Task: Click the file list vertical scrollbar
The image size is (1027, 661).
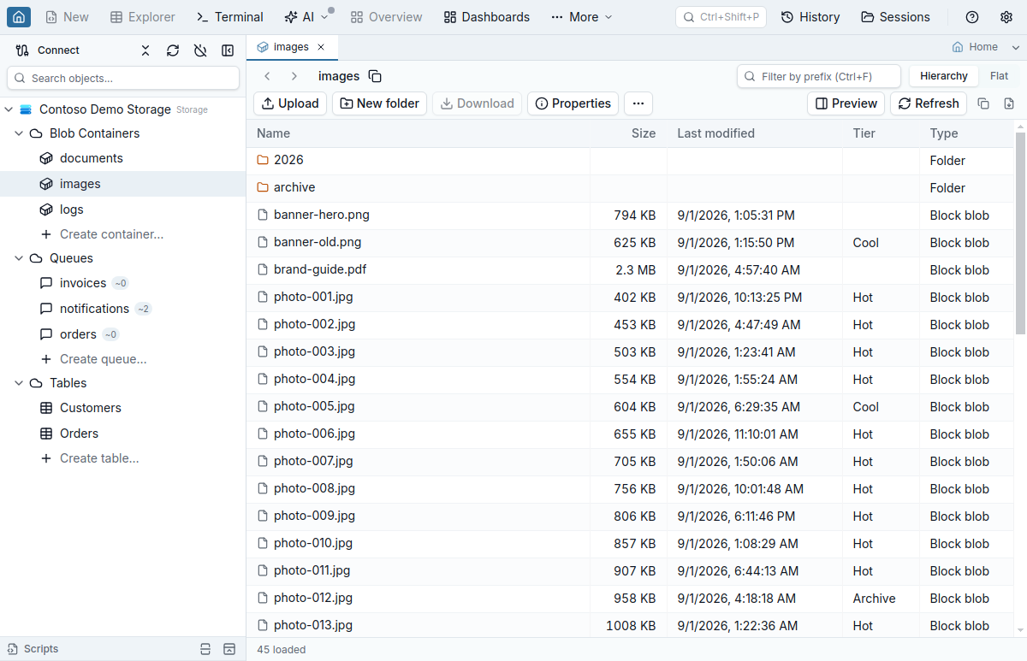Action: coord(1020,233)
